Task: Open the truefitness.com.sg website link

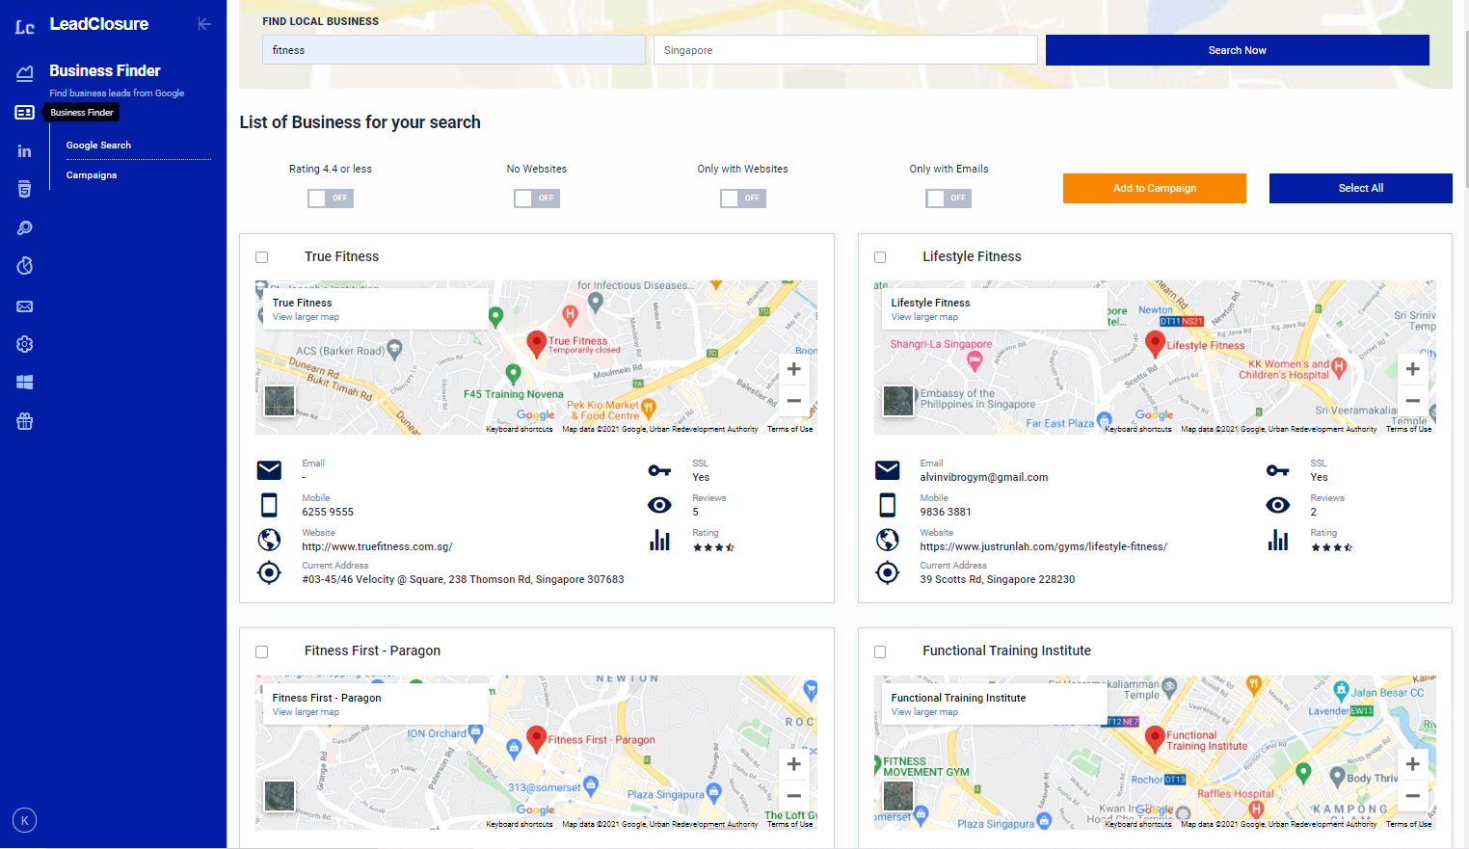Action: point(377,546)
